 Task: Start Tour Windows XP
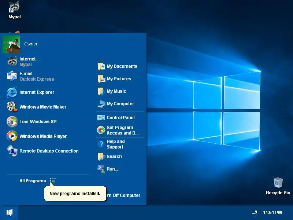coord(31,122)
